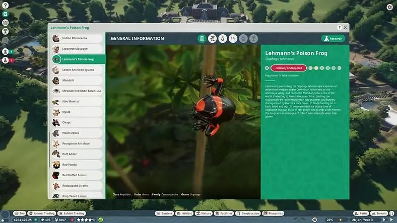Click the last dot on the conservation status scale
The width and height of the screenshot is (397, 223).
coord(339,68)
